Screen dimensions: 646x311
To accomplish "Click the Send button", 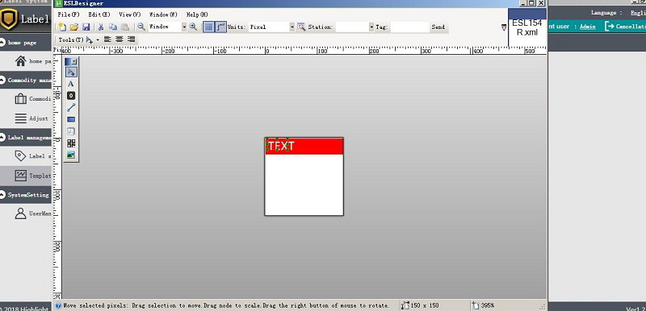I will pyautogui.click(x=438, y=27).
